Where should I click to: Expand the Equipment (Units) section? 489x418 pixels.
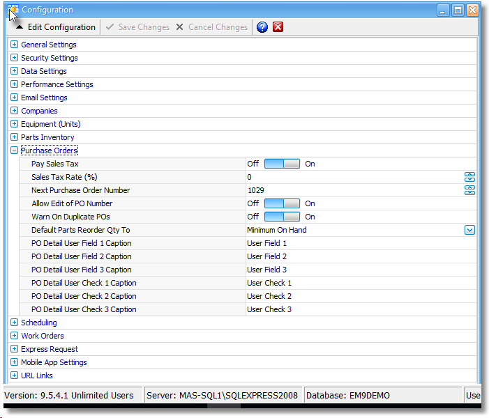click(x=14, y=124)
